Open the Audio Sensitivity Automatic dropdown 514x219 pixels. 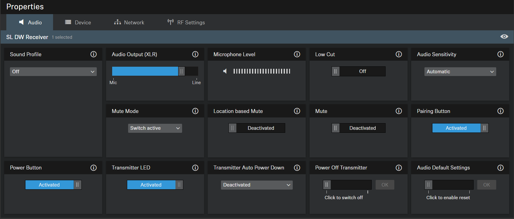[x=460, y=71]
